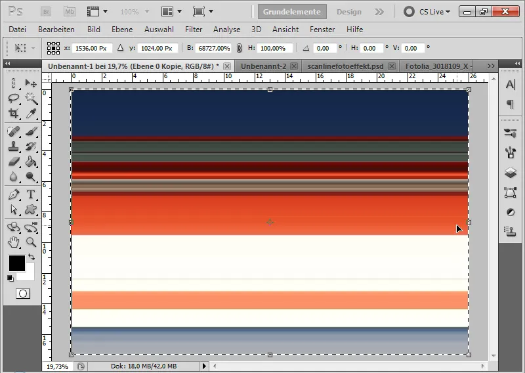This screenshot has width=525, height=373.
Task: Open the Character panel icon
Action: pyautogui.click(x=511, y=85)
